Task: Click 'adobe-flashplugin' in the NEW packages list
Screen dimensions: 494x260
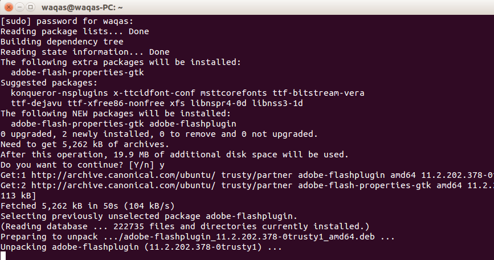Action: click(x=193, y=124)
